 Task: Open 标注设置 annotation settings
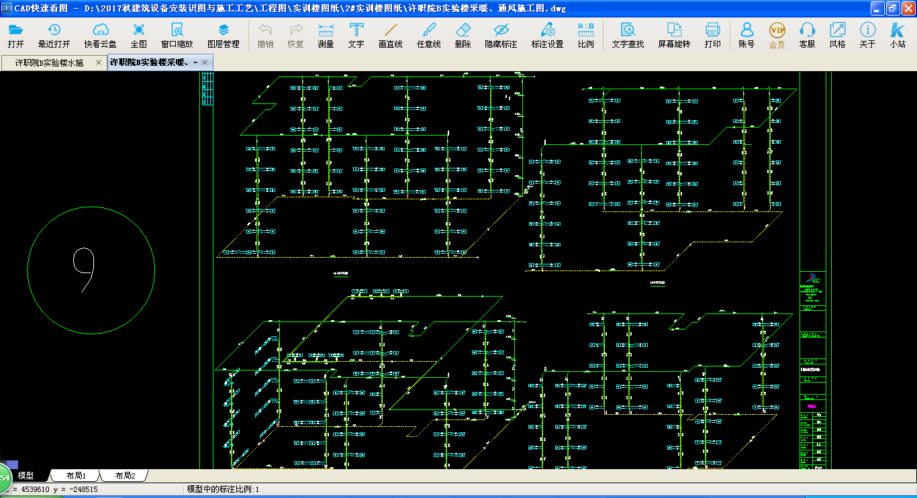547,30
